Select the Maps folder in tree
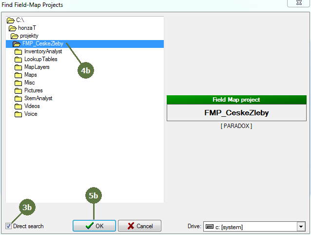The width and height of the screenshot is (311, 235). (30, 75)
